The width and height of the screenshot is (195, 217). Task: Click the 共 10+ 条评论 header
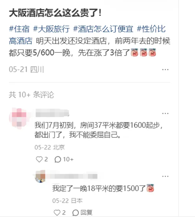(31, 95)
